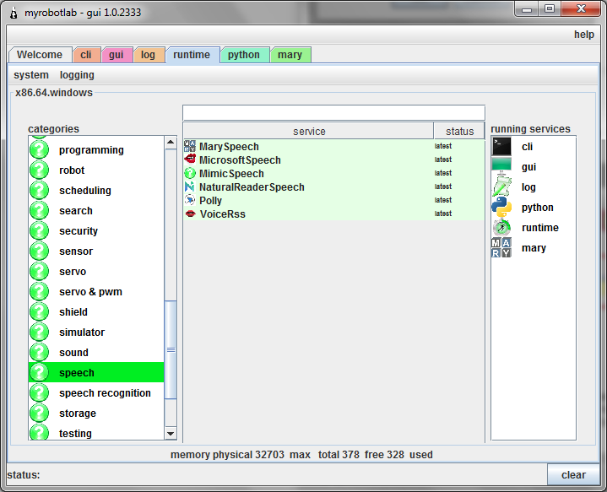The width and height of the screenshot is (607, 492).
Task: Select the runtime tab
Action: coord(192,55)
